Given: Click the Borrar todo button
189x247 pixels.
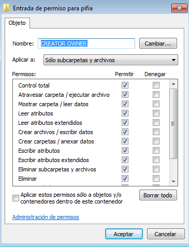Looking at the screenshot, I should pyautogui.click(x=158, y=195).
